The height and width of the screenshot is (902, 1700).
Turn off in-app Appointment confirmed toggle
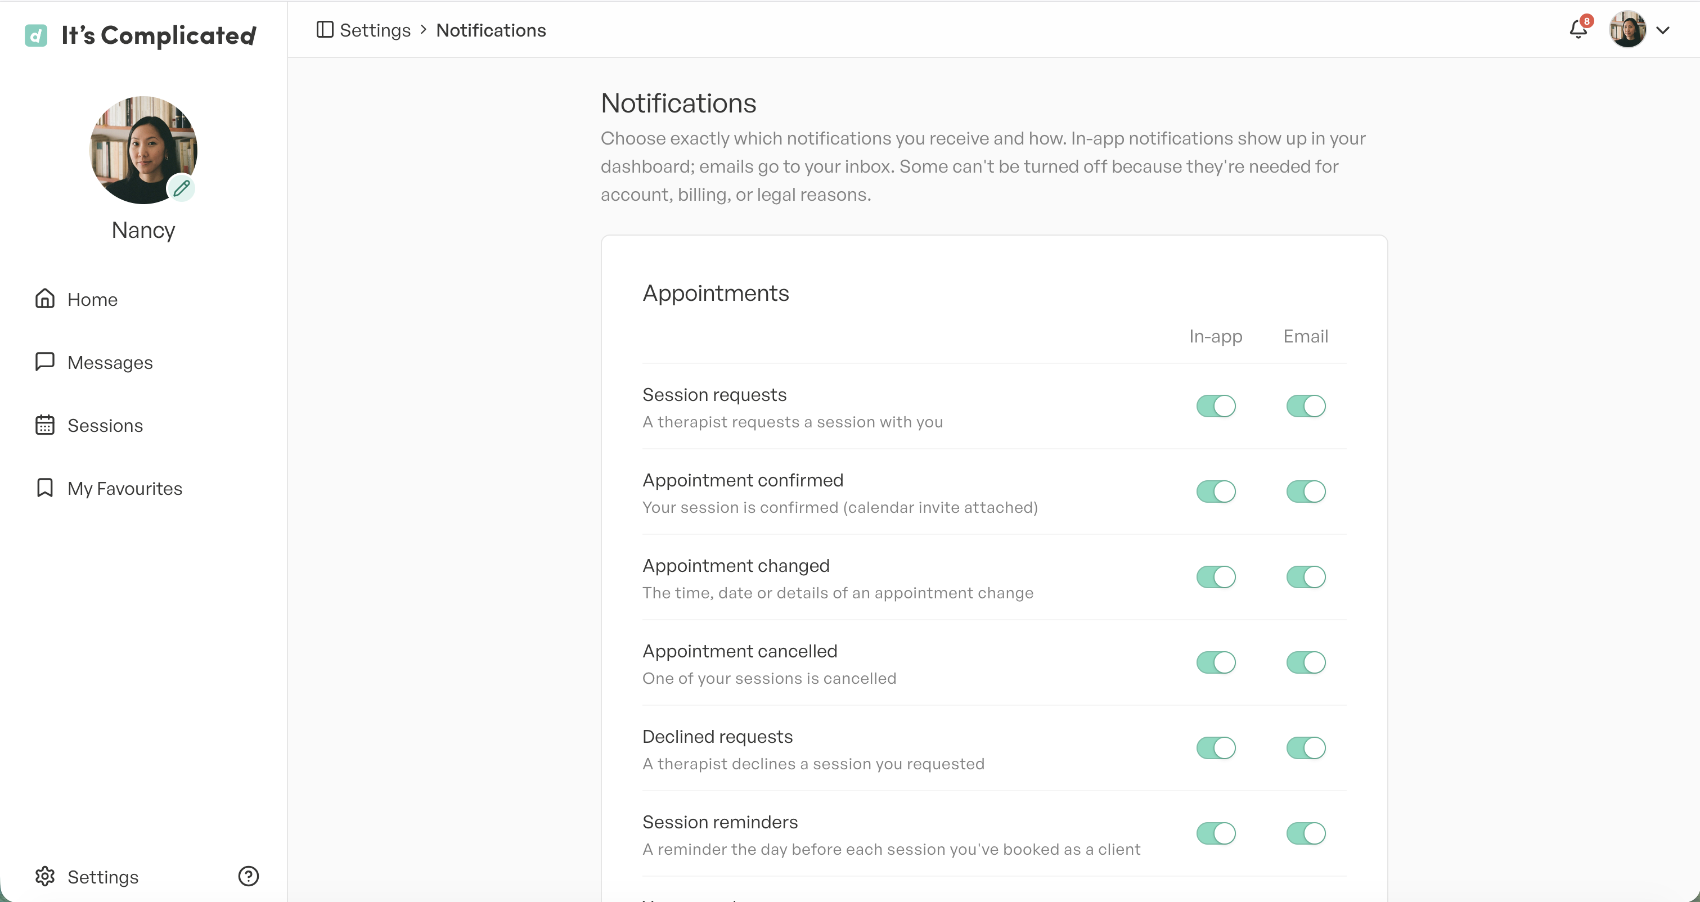pos(1216,491)
